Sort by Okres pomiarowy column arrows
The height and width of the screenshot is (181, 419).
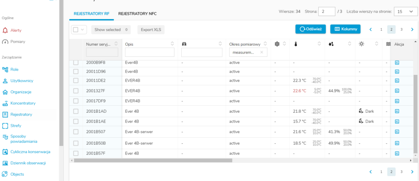[x=265, y=44]
